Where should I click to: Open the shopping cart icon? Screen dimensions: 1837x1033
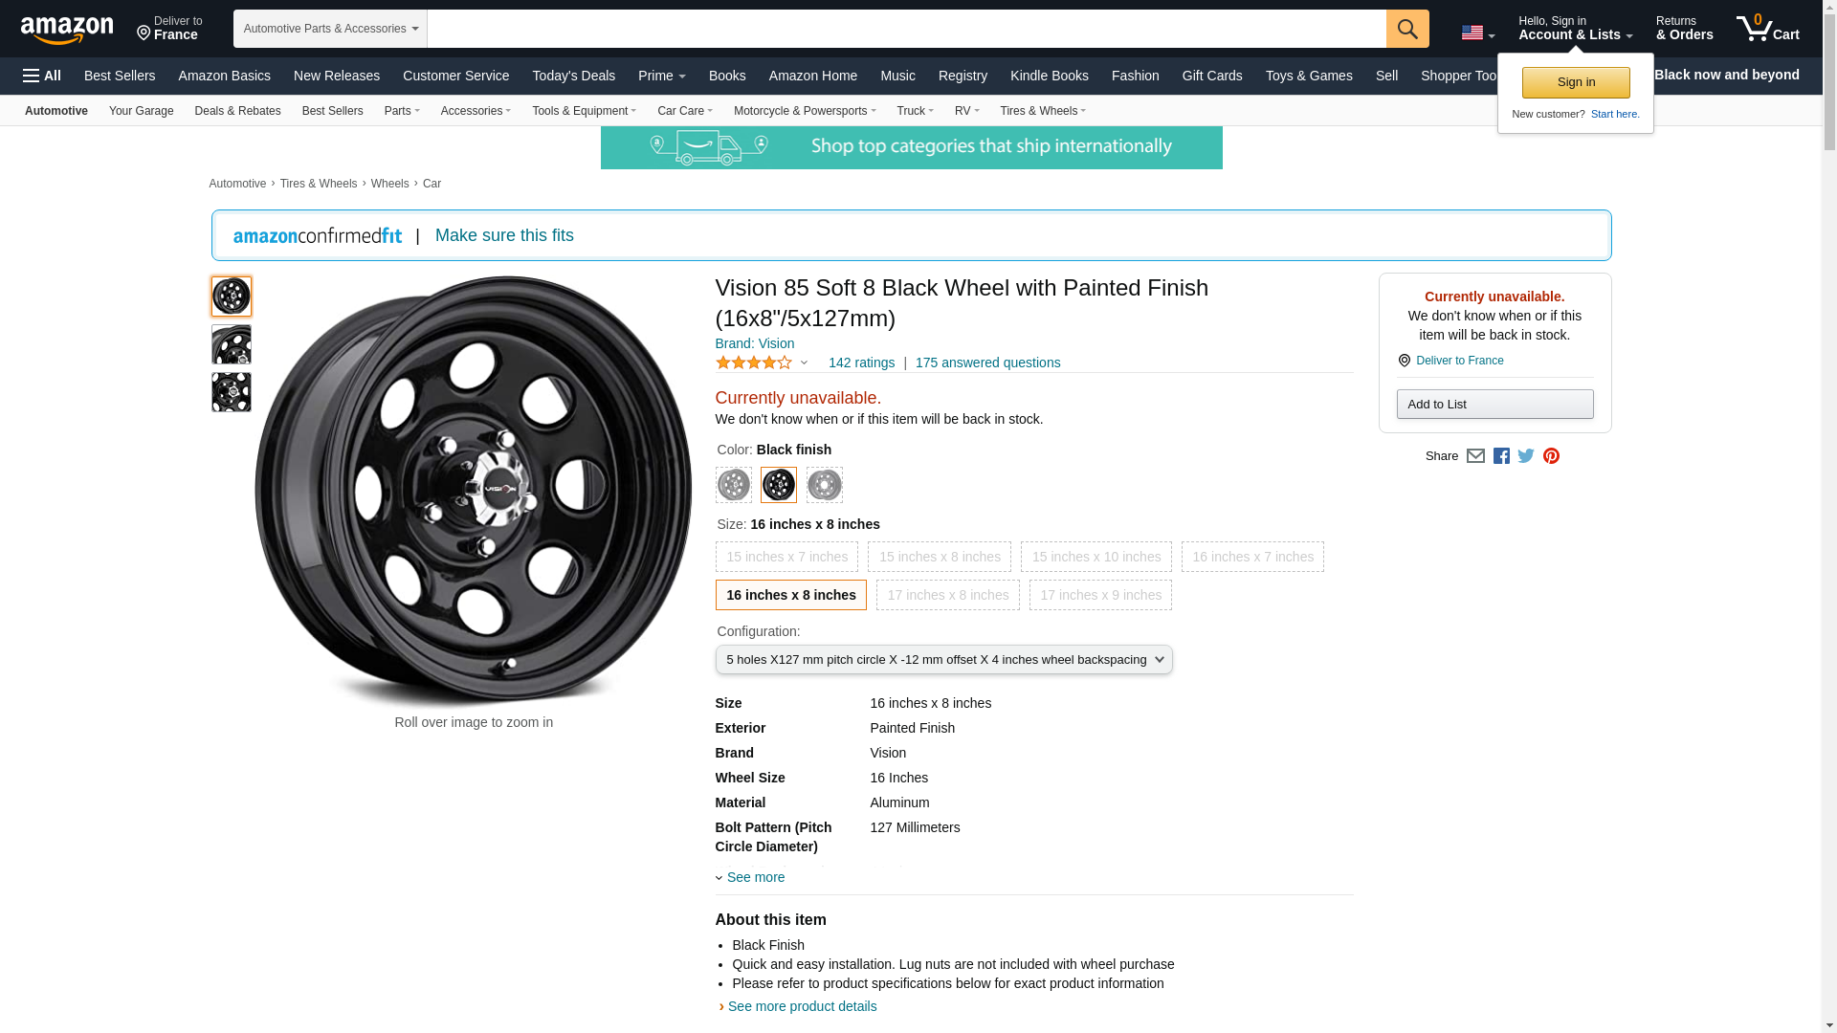coord(1767,29)
